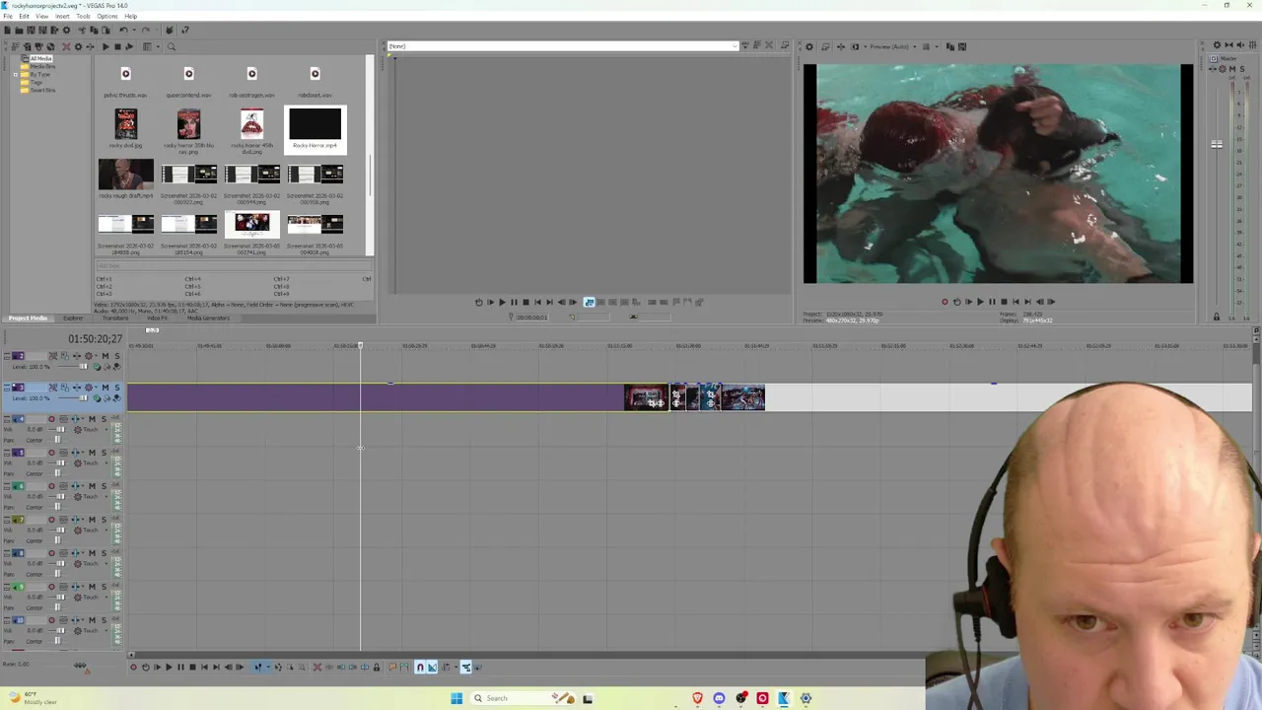Image resolution: width=1262 pixels, height=710 pixels.
Task: Select Media Bins in tree
Action: [42, 66]
